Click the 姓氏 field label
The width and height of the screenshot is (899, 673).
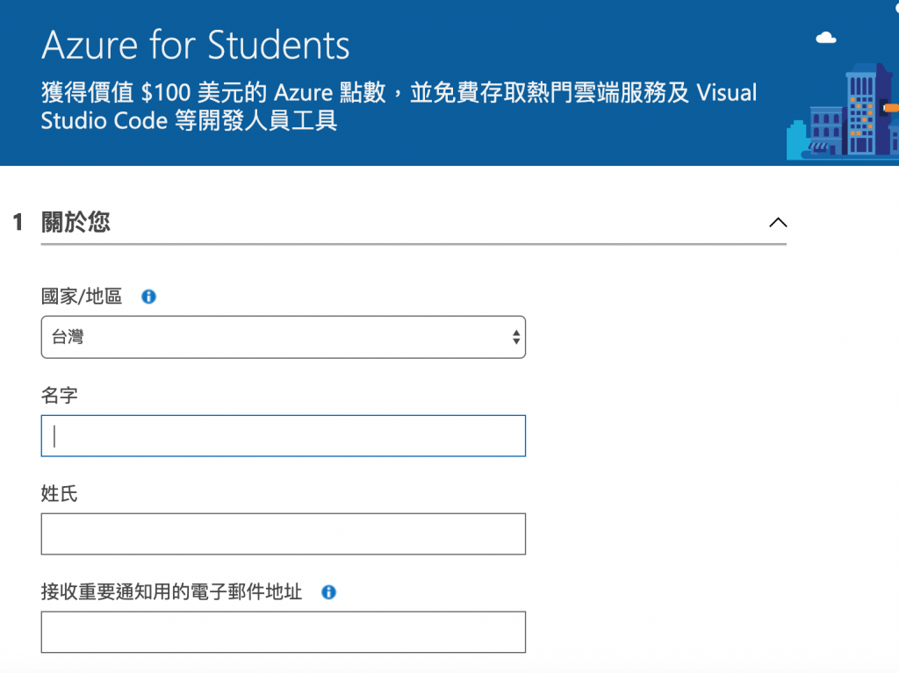point(60,494)
